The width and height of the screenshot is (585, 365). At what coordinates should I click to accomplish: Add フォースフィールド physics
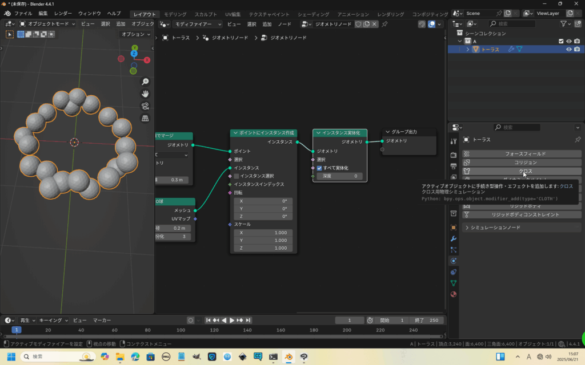(522, 154)
